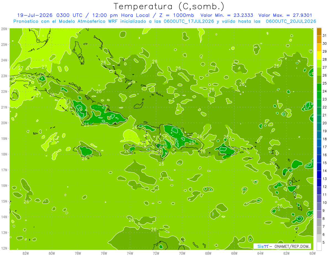Click the '64W' longitude axis label
This screenshot has height=257, width=332.
260,253
